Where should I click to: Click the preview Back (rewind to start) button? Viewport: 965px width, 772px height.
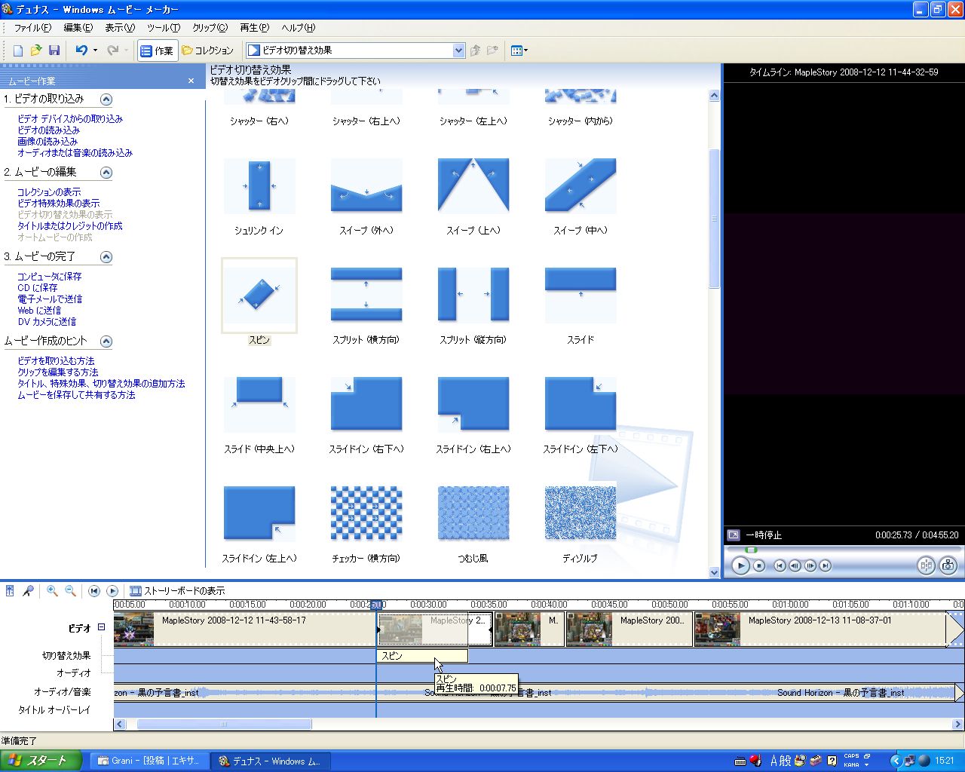pyautogui.click(x=780, y=565)
